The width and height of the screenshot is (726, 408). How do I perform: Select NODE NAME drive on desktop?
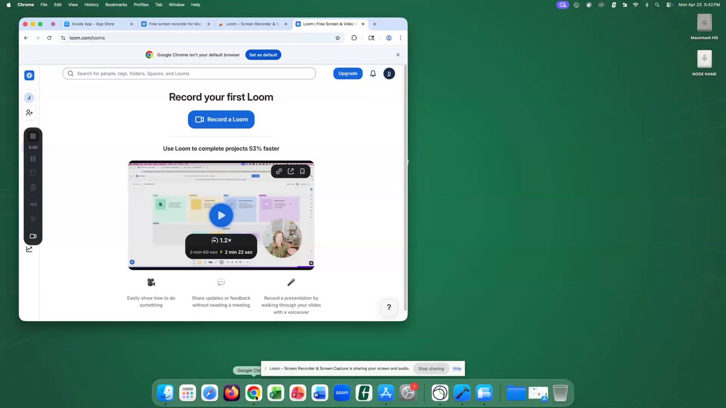pos(704,63)
